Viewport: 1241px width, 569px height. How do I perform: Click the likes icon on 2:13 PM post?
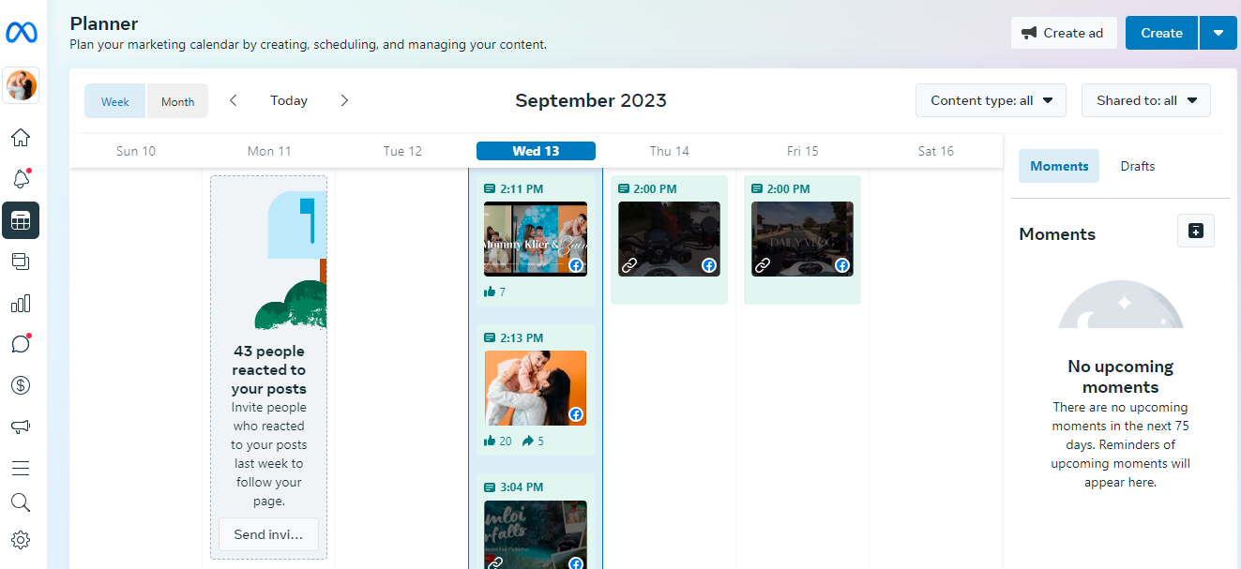coord(490,441)
